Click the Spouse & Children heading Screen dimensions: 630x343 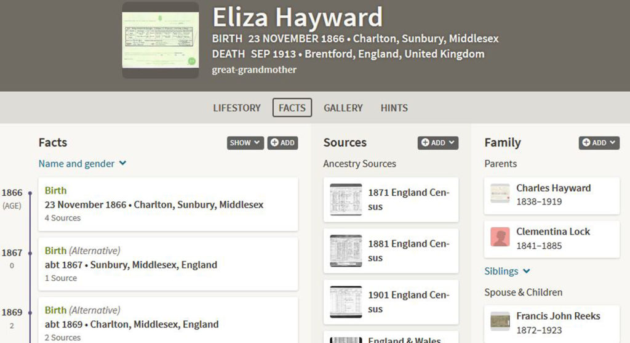(524, 293)
